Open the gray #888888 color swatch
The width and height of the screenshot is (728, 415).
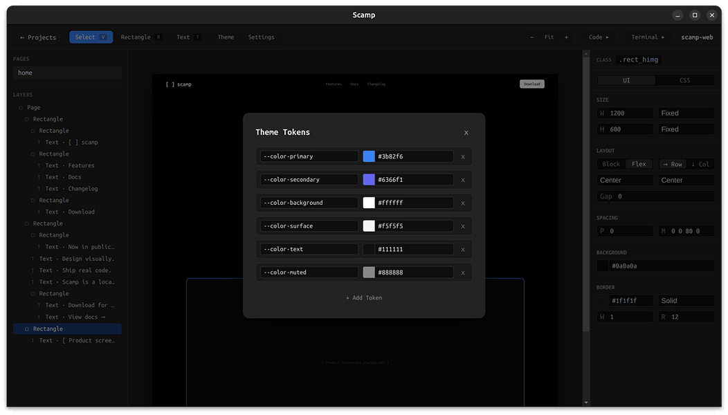(369, 273)
